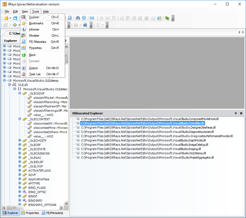The image size is (246, 218).
Task: Collapse the Microsoft.VisualStudio.OLE.Interop tree node
Action: (4, 80)
